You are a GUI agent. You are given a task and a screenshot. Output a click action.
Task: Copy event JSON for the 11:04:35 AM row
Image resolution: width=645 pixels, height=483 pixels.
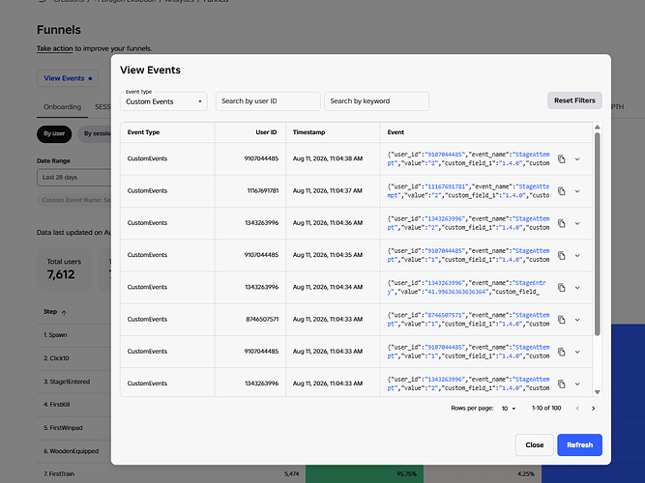point(562,255)
